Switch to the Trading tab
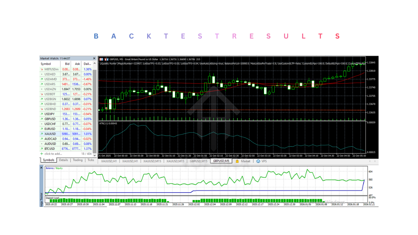Screen dimensions: 418x235 click(77, 160)
